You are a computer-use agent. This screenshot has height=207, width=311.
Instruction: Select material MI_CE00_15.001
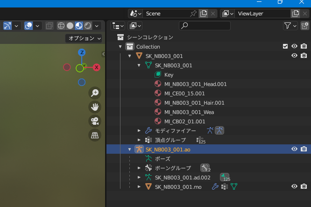tap(184, 93)
